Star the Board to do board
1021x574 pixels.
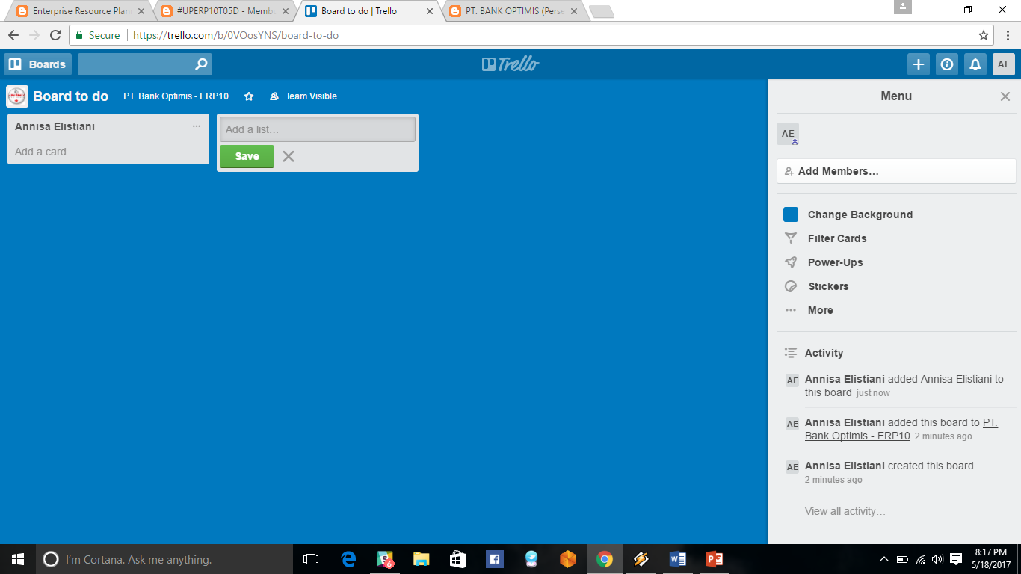click(250, 96)
